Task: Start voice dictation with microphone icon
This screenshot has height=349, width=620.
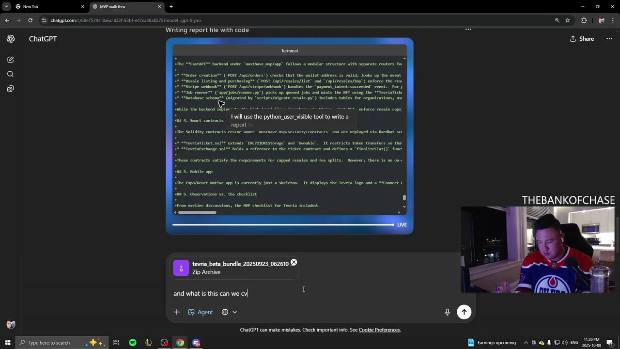Action: (448, 312)
